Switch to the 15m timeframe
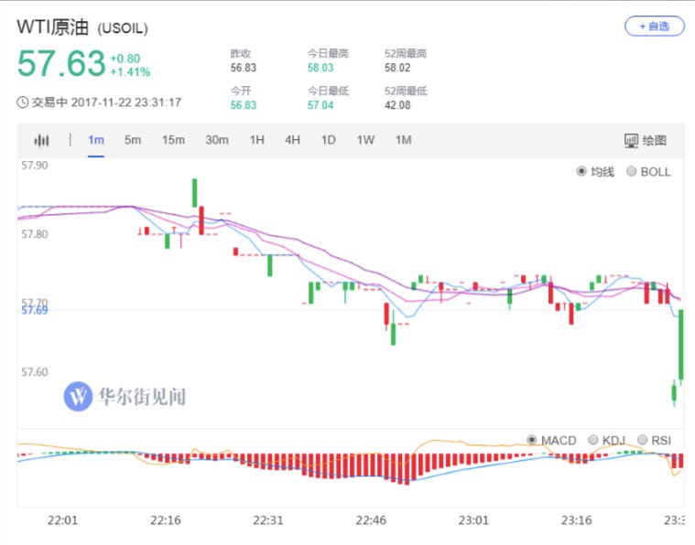Image resolution: width=695 pixels, height=545 pixels. (x=173, y=140)
